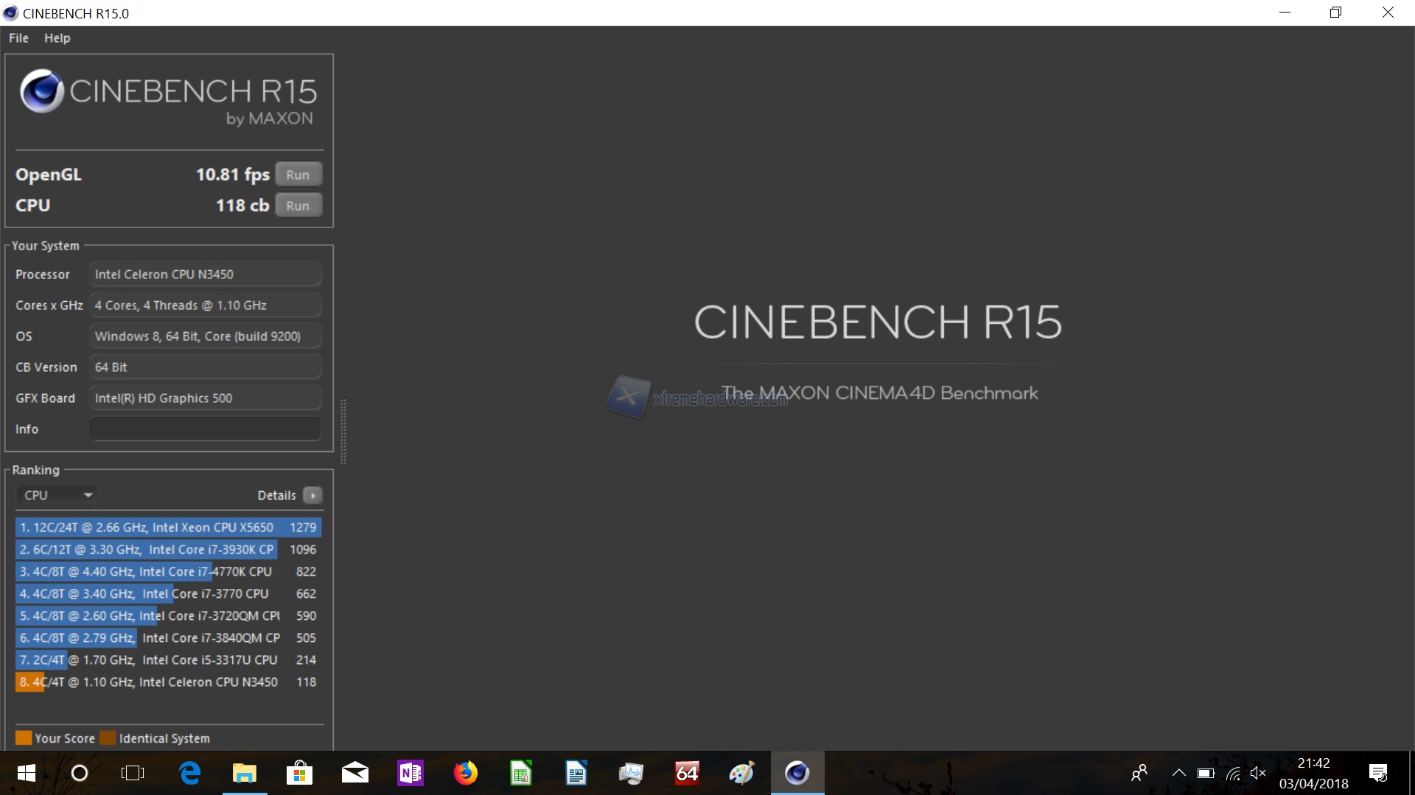The width and height of the screenshot is (1415, 795).
Task: Open the hardware monitor app on the taskbar
Action: pyautogui.click(x=631, y=773)
